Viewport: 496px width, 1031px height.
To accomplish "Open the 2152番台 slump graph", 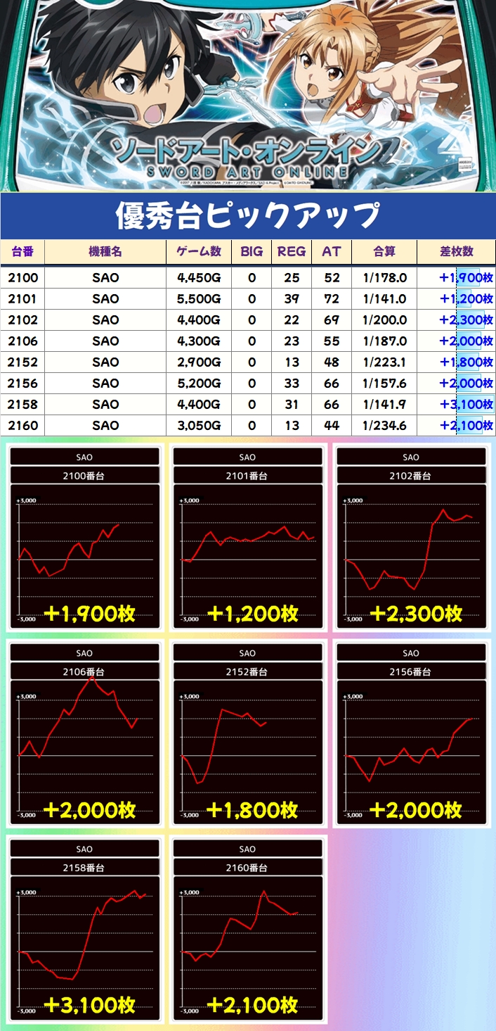I will [x=247, y=745].
